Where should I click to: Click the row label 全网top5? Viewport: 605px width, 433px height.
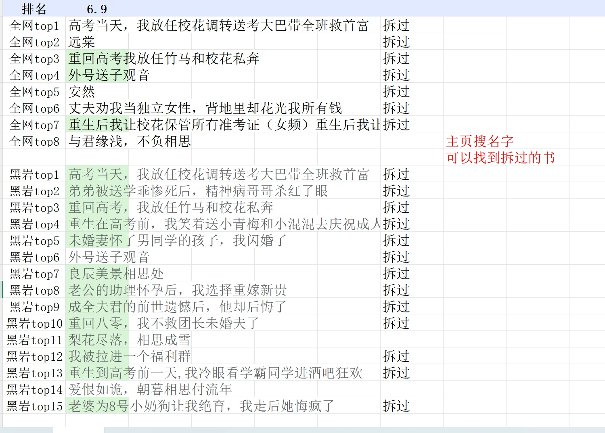tap(34, 92)
